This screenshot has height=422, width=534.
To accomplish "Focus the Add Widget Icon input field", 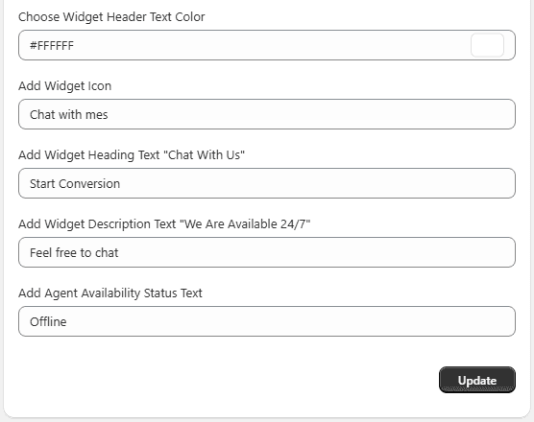I will 267,114.
